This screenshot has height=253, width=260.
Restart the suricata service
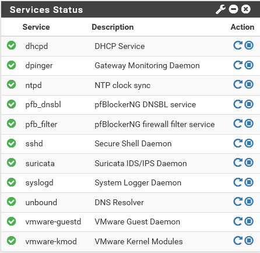(x=238, y=163)
